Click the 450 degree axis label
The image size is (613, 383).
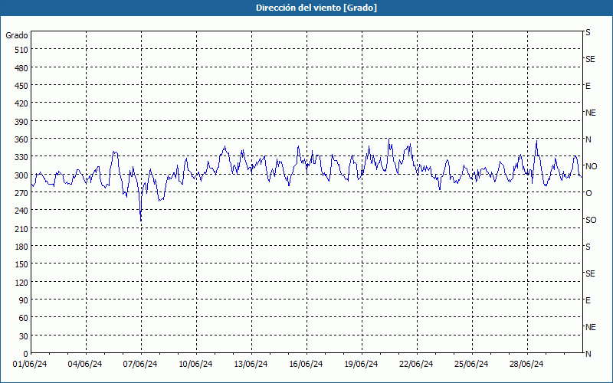tap(21, 86)
